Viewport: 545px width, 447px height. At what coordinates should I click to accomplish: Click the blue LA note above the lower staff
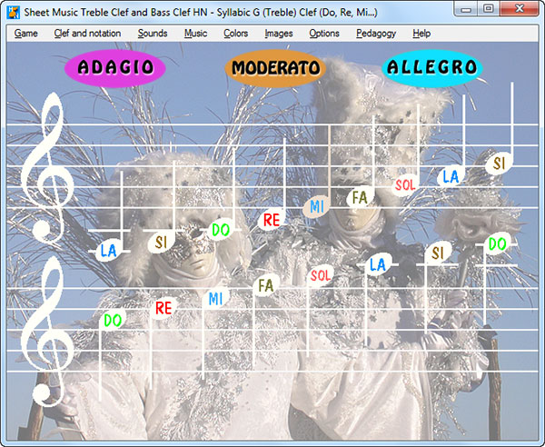378,264
